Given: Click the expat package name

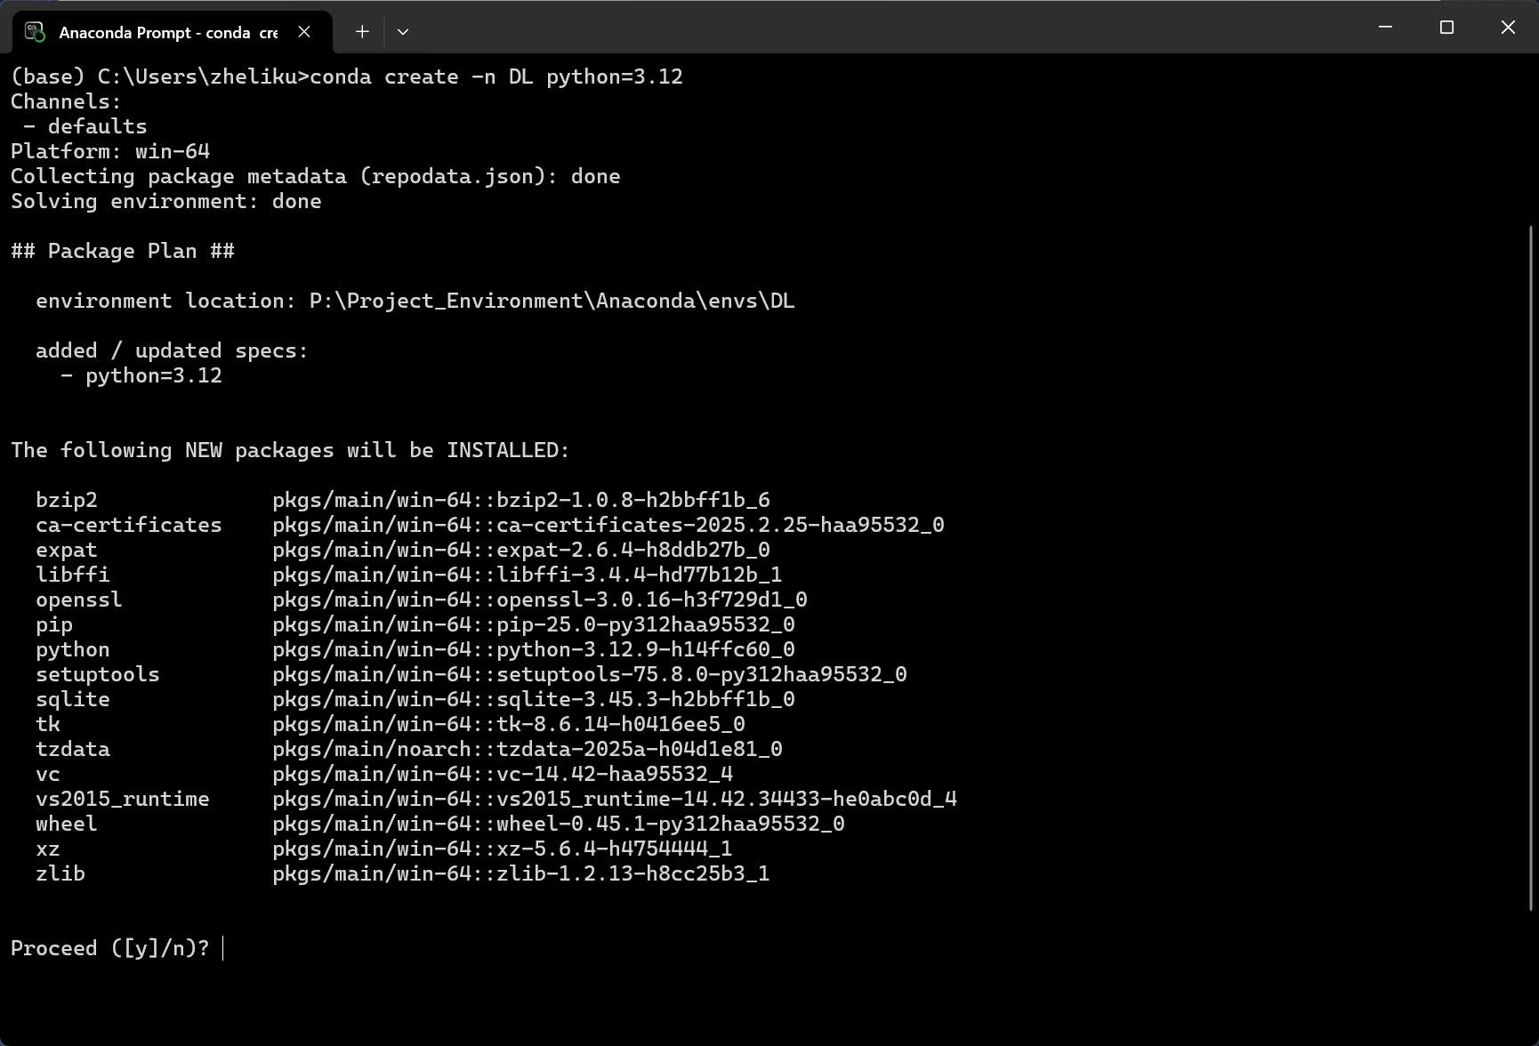Looking at the screenshot, I should [67, 550].
